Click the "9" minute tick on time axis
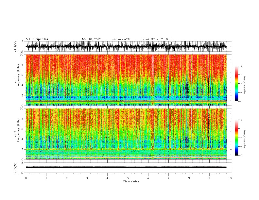The image size is (259, 200). tap(209, 178)
